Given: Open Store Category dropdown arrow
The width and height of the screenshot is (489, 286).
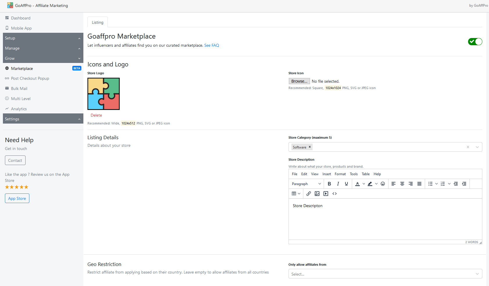Looking at the screenshot, I should 477,147.
